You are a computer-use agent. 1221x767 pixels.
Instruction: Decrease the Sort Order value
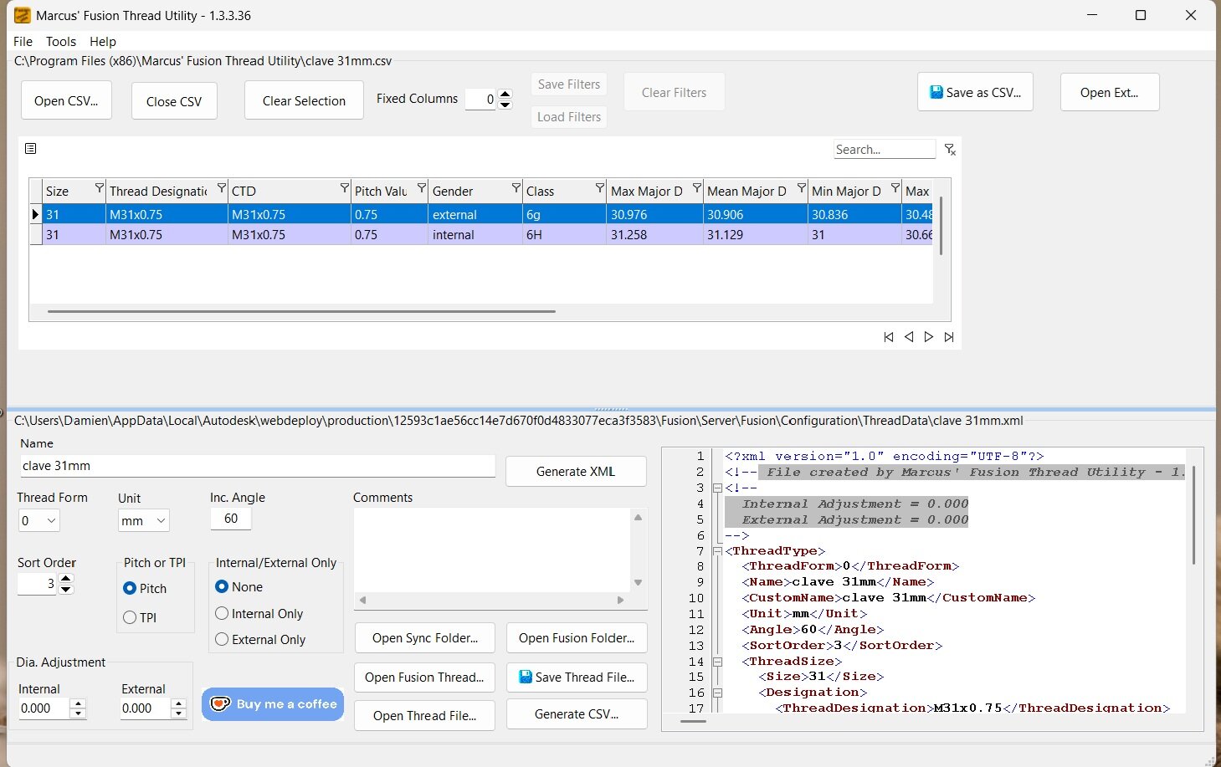pos(66,589)
